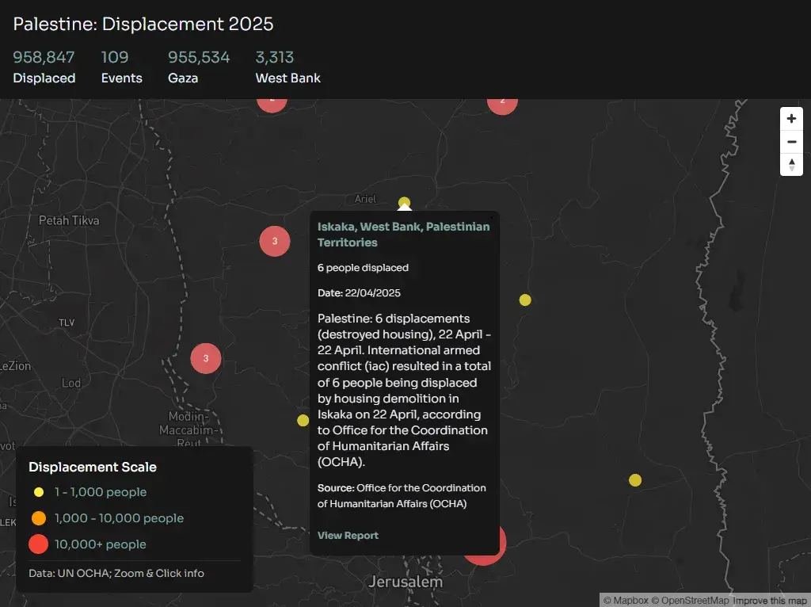Open the View Report link

point(348,536)
